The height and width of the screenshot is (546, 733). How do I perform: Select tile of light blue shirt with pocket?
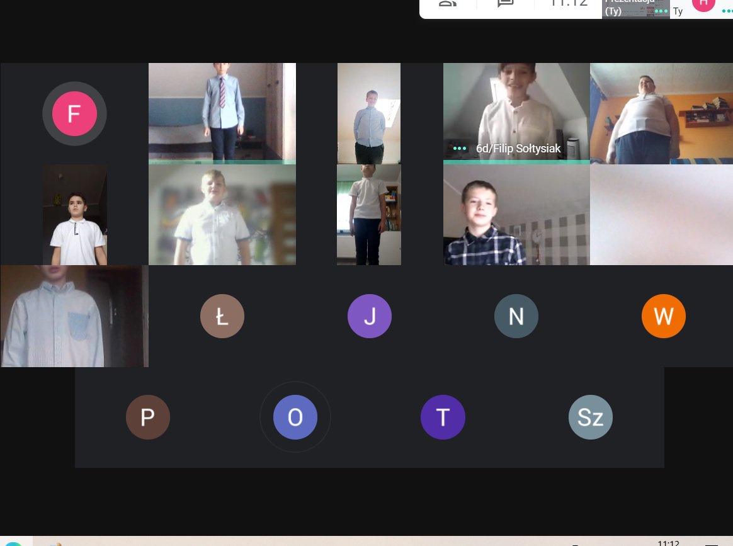coord(74,316)
